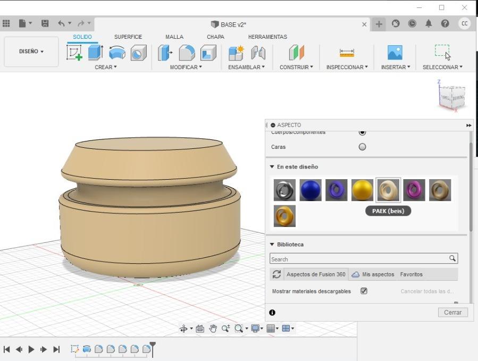Collapse the Biblioteca section
Screen dimensions: 478x361
point(272,245)
